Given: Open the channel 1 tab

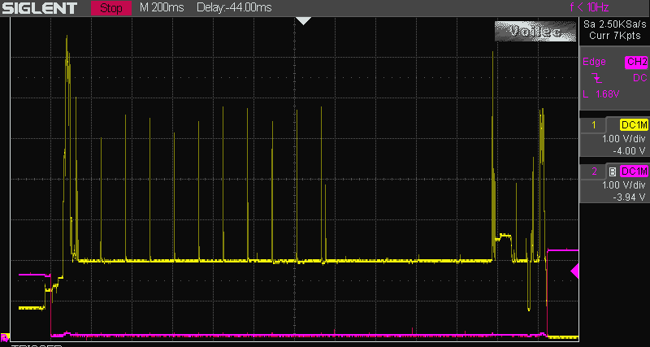Looking at the screenshot, I should tap(594, 125).
